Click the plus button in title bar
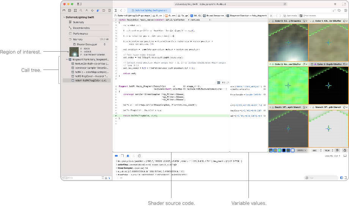The image size is (349, 206). point(335,4)
